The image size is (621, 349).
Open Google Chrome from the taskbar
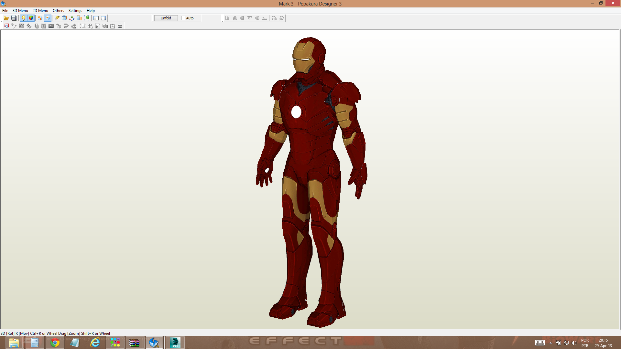coord(55,343)
